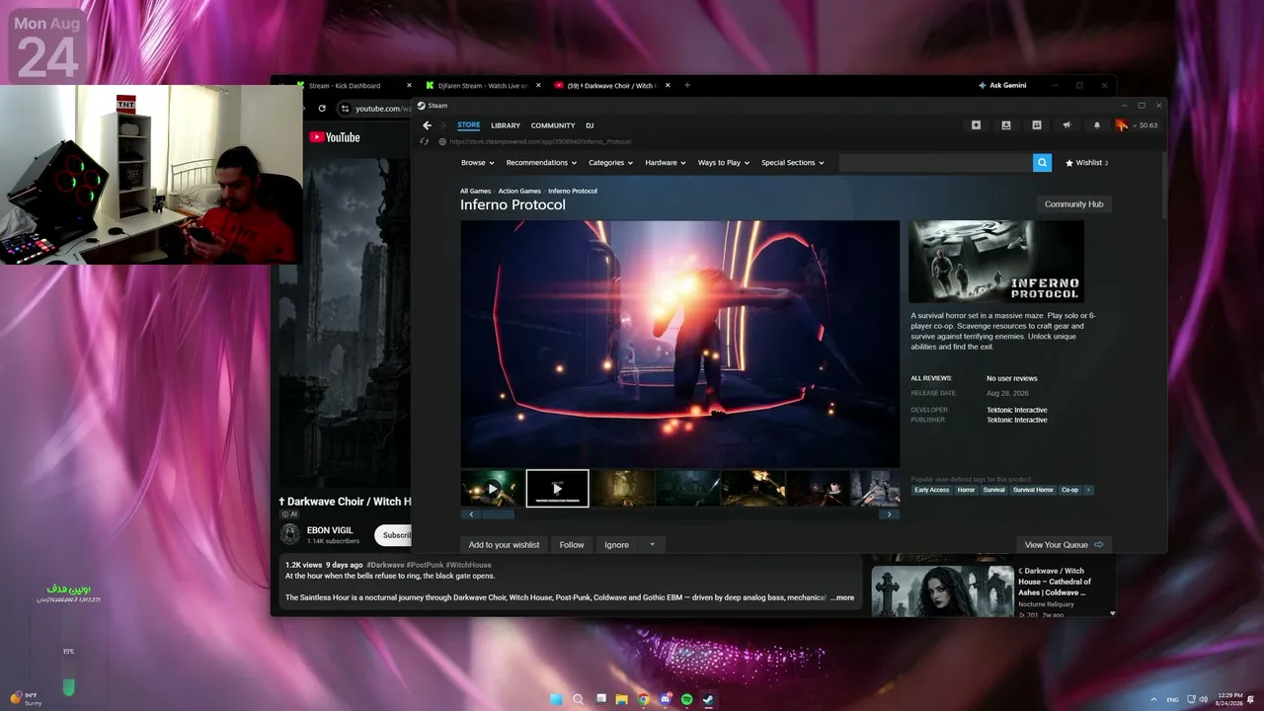Screen dimensions: 1264x711
Task: Switch to Chrome on the taskbar
Action: 643,699
